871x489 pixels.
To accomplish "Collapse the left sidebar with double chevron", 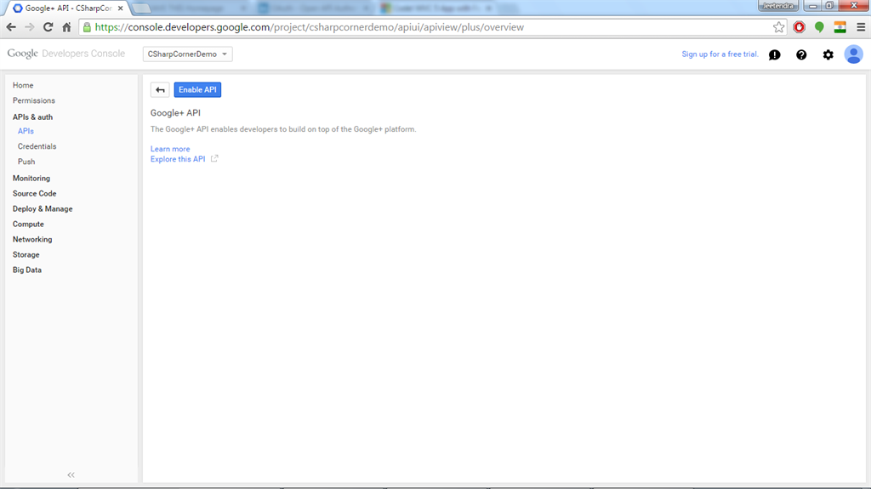I will [71, 475].
